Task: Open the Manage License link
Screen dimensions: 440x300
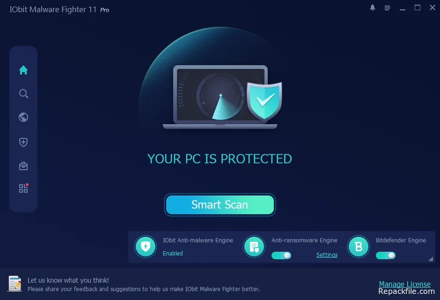Action: 404,284
